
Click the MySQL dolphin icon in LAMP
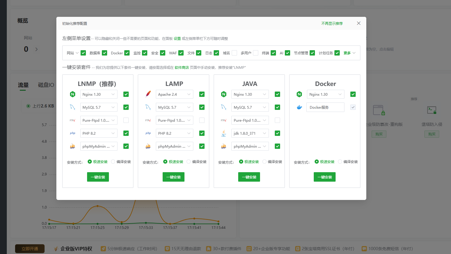148,107
